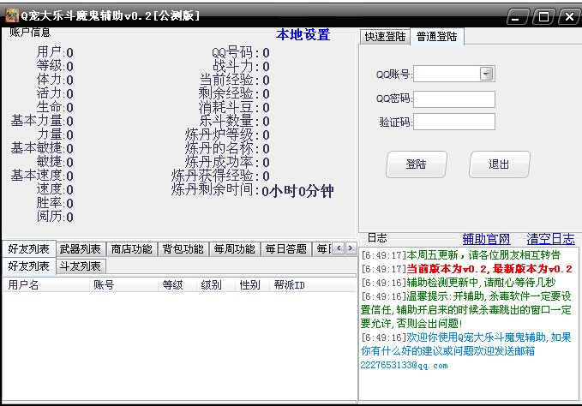This screenshot has height=406, width=582.
Task: Open the 每日答题 tab
Action: click(285, 249)
